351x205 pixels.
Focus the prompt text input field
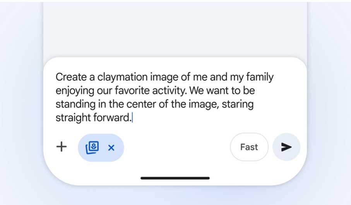pyautogui.click(x=174, y=97)
